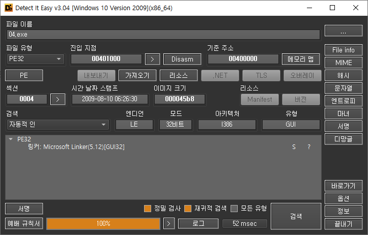The image size is (368, 235).
Task: Click the TLS button
Action: click(261, 75)
